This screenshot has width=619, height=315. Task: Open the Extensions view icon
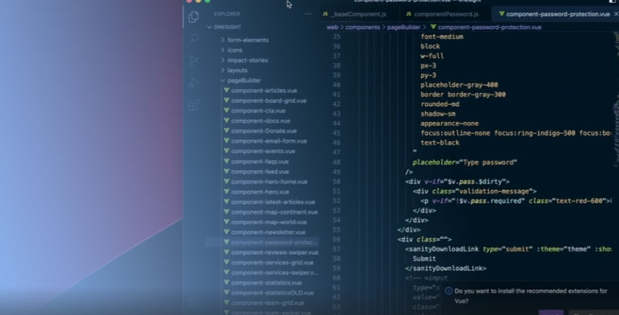pyautogui.click(x=194, y=105)
